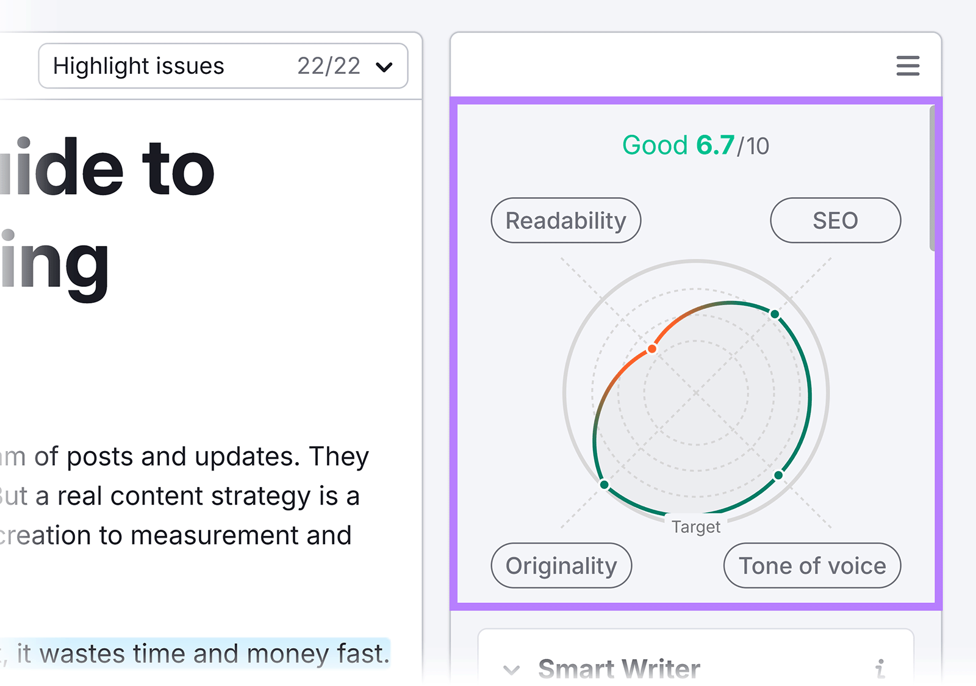The height and width of the screenshot is (686, 976).
Task: Open the Tone of voice score section
Action: point(811,566)
